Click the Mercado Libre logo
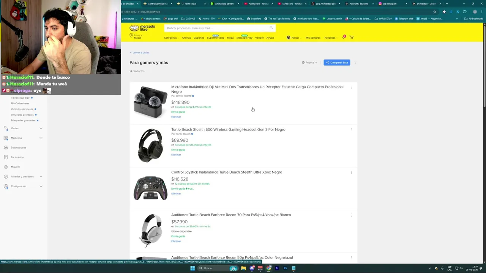Screen dimensions: 486x273 tap(142, 28)
